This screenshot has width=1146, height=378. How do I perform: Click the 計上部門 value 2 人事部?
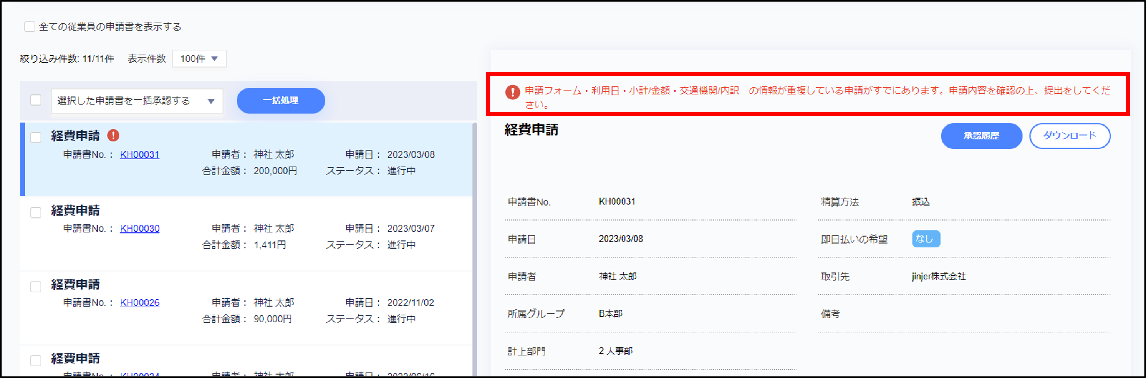[x=616, y=351]
